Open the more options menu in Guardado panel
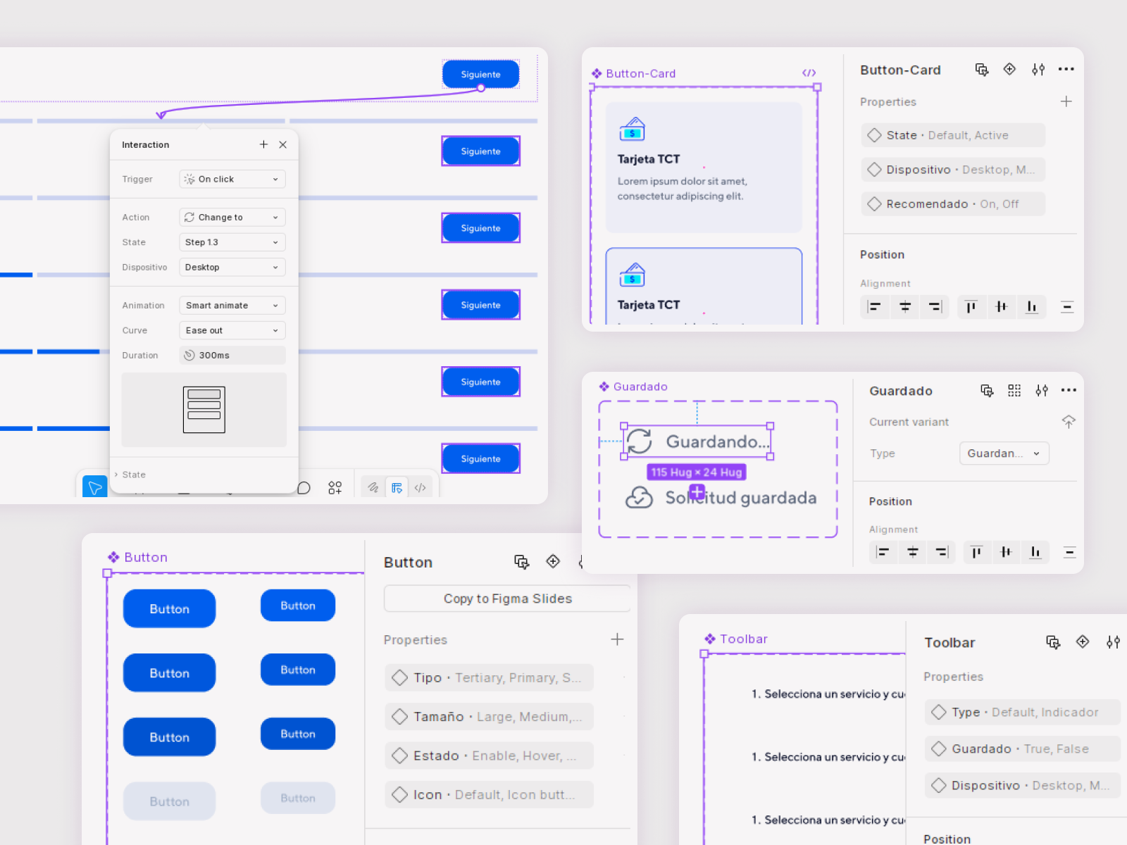Screen dimensions: 1127x845 1069,390
